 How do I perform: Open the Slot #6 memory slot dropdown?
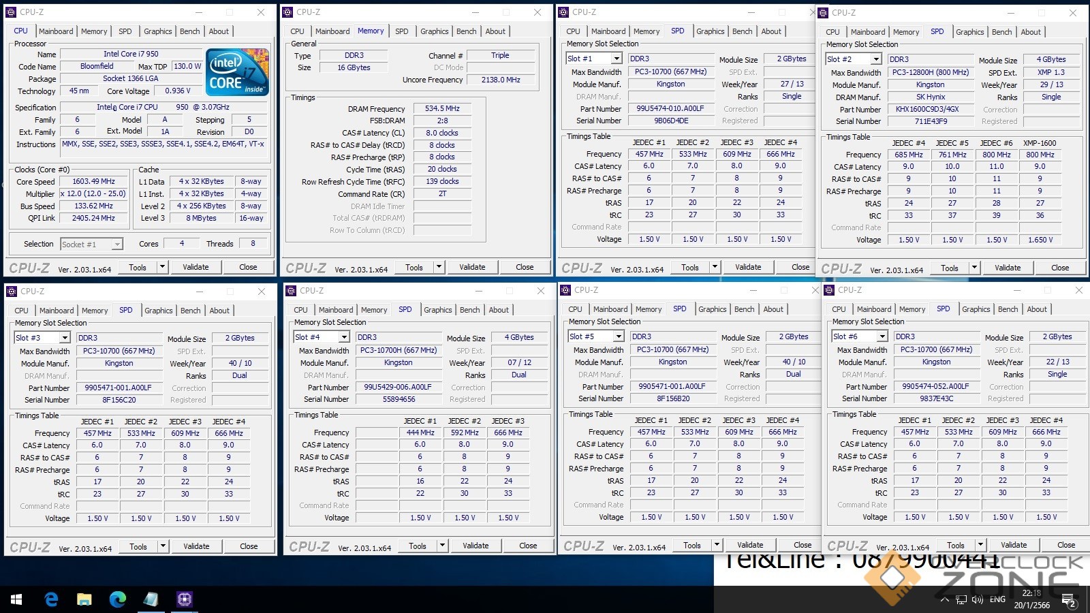pyautogui.click(x=882, y=336)
